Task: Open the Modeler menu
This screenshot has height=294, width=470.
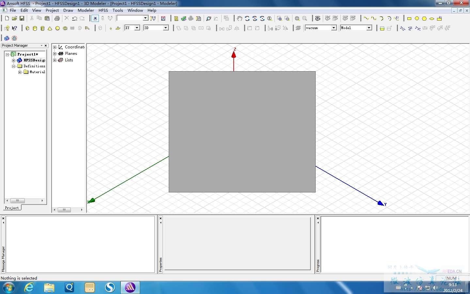Action: pos(86,10)
